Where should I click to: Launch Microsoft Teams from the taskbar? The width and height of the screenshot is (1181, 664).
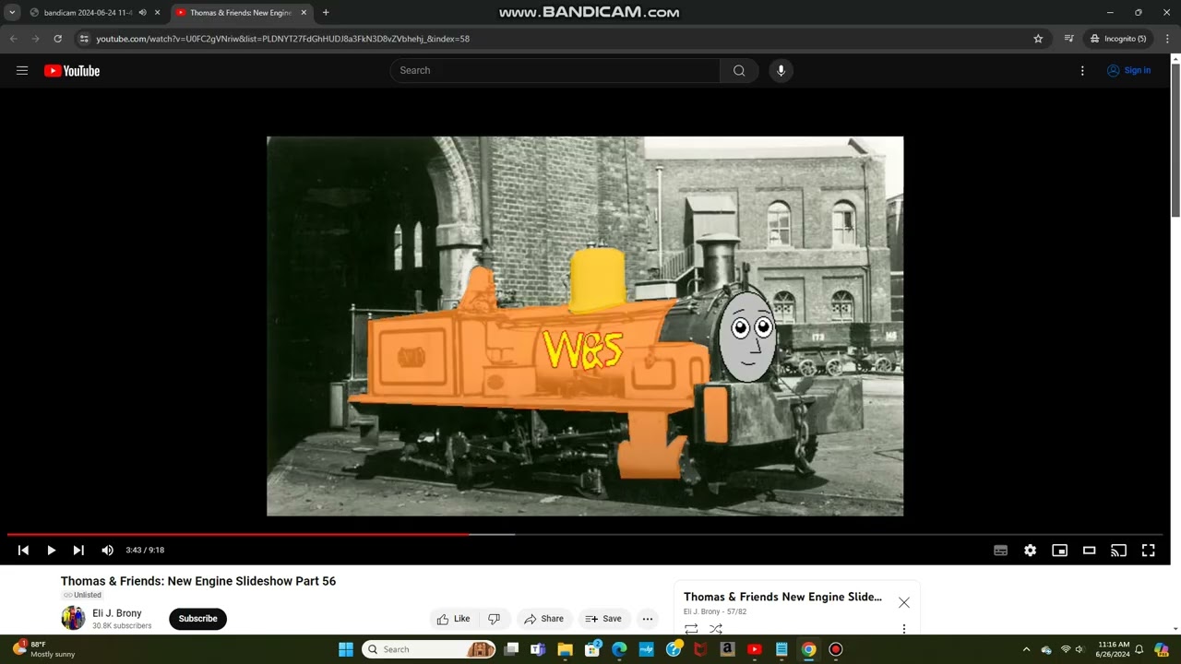(538, 649)
